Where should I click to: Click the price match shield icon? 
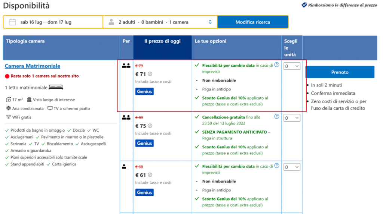tap(304, 5)
